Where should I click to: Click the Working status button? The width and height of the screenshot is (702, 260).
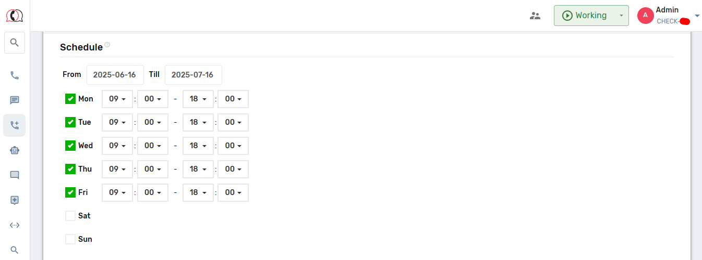pos(584,16)
